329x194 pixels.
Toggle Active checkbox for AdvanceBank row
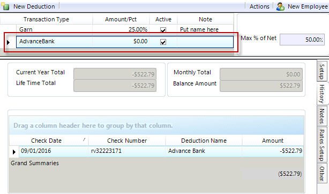point(163,42)
